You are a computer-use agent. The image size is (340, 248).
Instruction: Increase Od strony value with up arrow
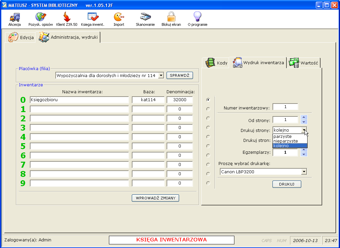point(304,117)
